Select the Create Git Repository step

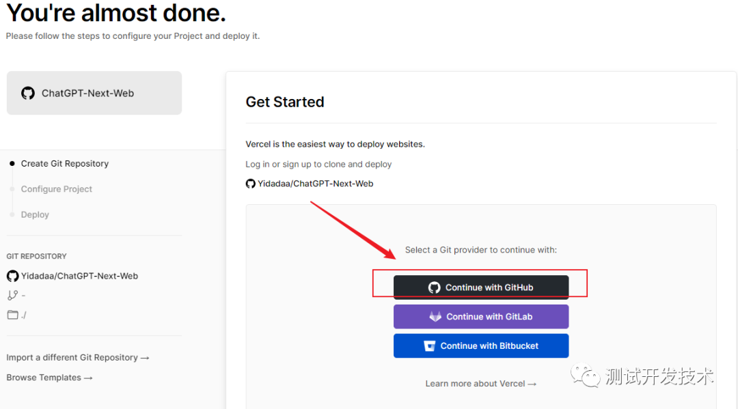pyautogui.click(x=65, y=164)
